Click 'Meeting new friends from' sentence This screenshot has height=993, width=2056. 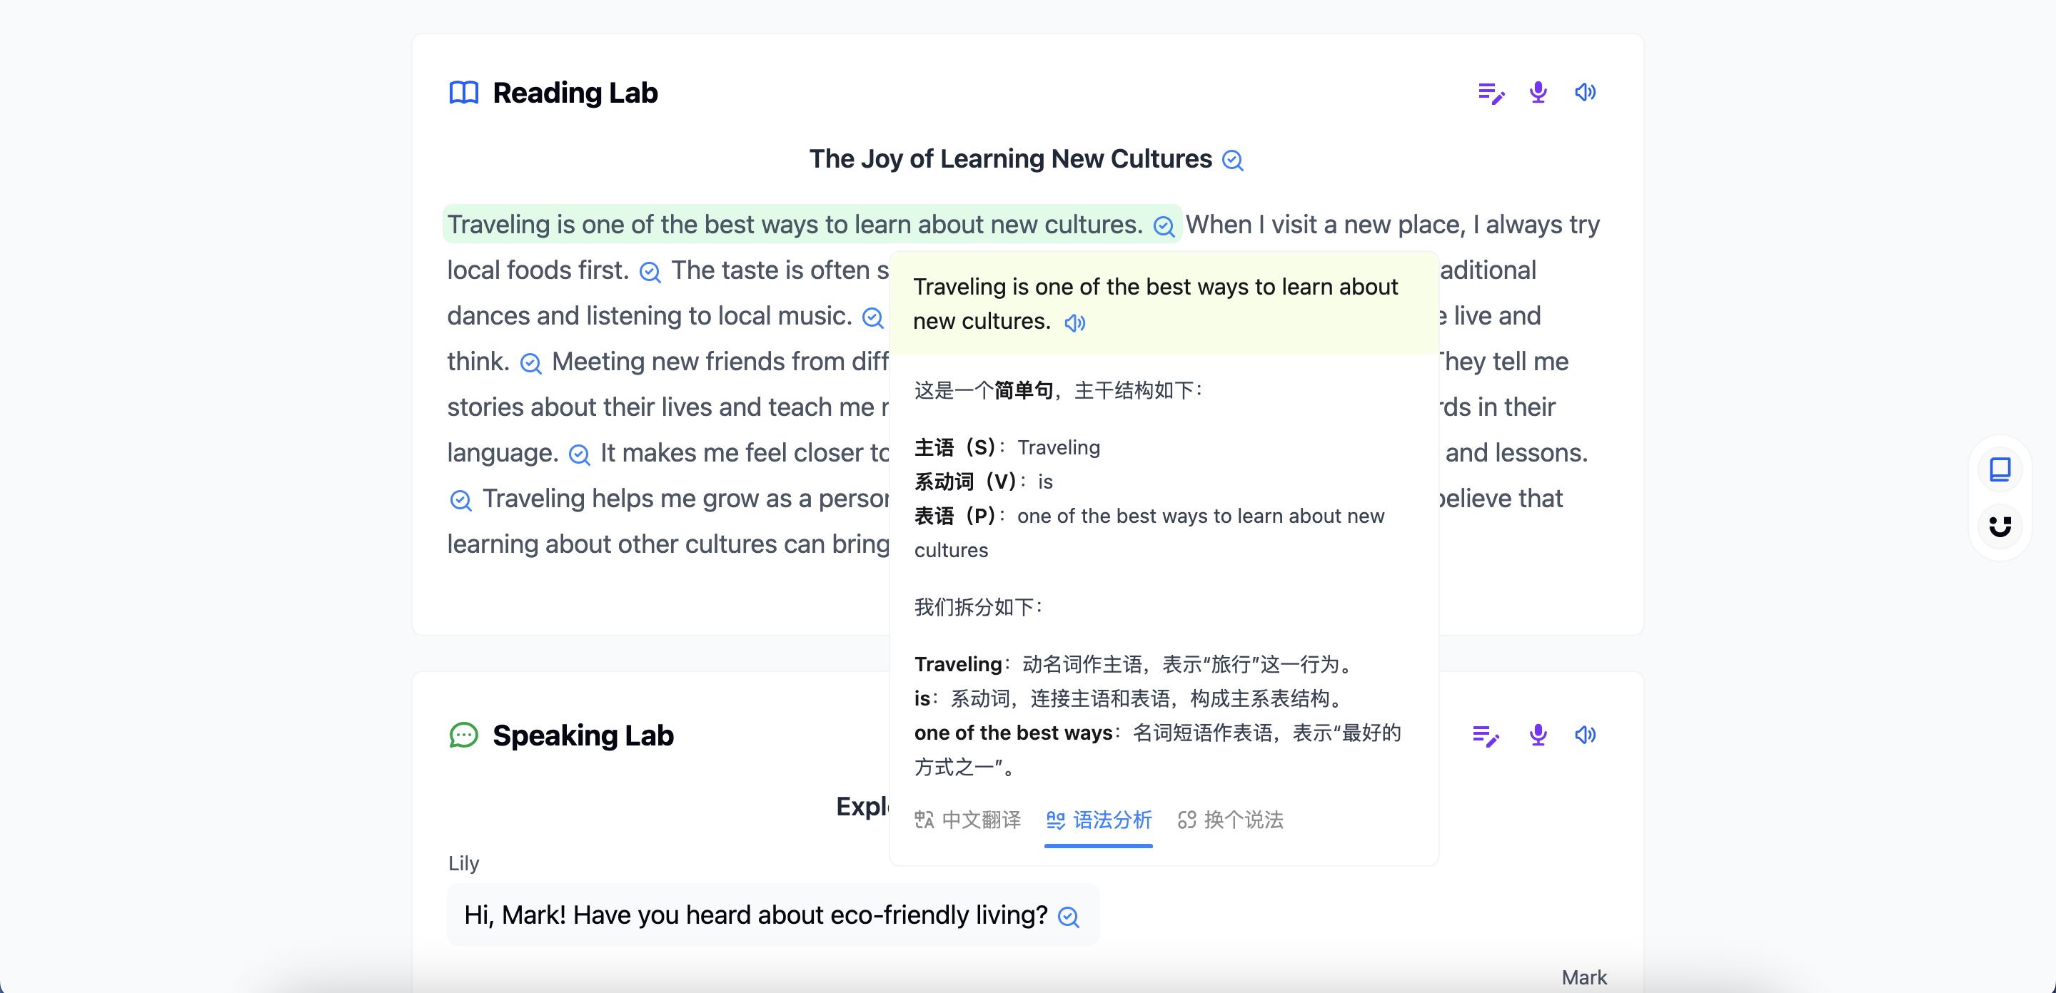pos(720,361)
